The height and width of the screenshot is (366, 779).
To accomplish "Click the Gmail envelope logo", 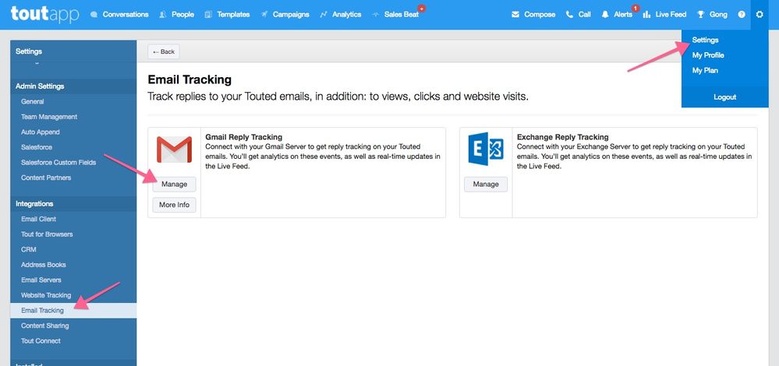I will tap(174, 150).
